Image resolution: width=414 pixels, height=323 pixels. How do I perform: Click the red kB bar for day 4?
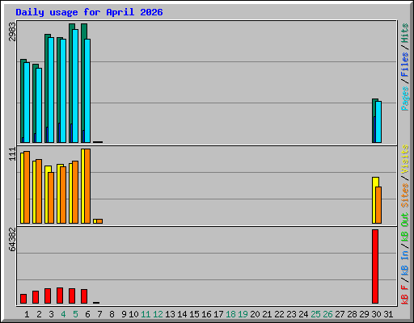pyautogui.click(x=60, y=296)
